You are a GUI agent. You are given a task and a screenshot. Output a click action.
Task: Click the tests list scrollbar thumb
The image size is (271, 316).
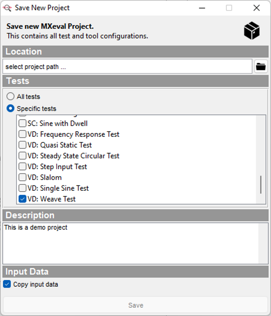coord(261,185)
